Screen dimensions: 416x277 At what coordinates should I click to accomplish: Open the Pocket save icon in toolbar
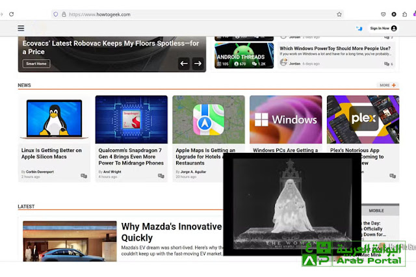(x=383, y=14)
